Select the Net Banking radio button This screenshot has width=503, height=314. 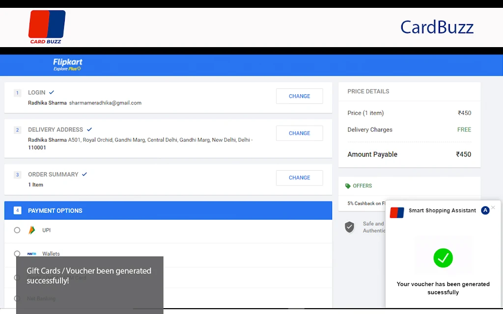(17, 299)
